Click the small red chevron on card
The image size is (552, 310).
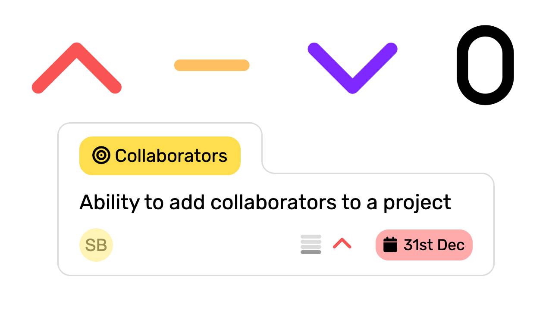[342, 244]
